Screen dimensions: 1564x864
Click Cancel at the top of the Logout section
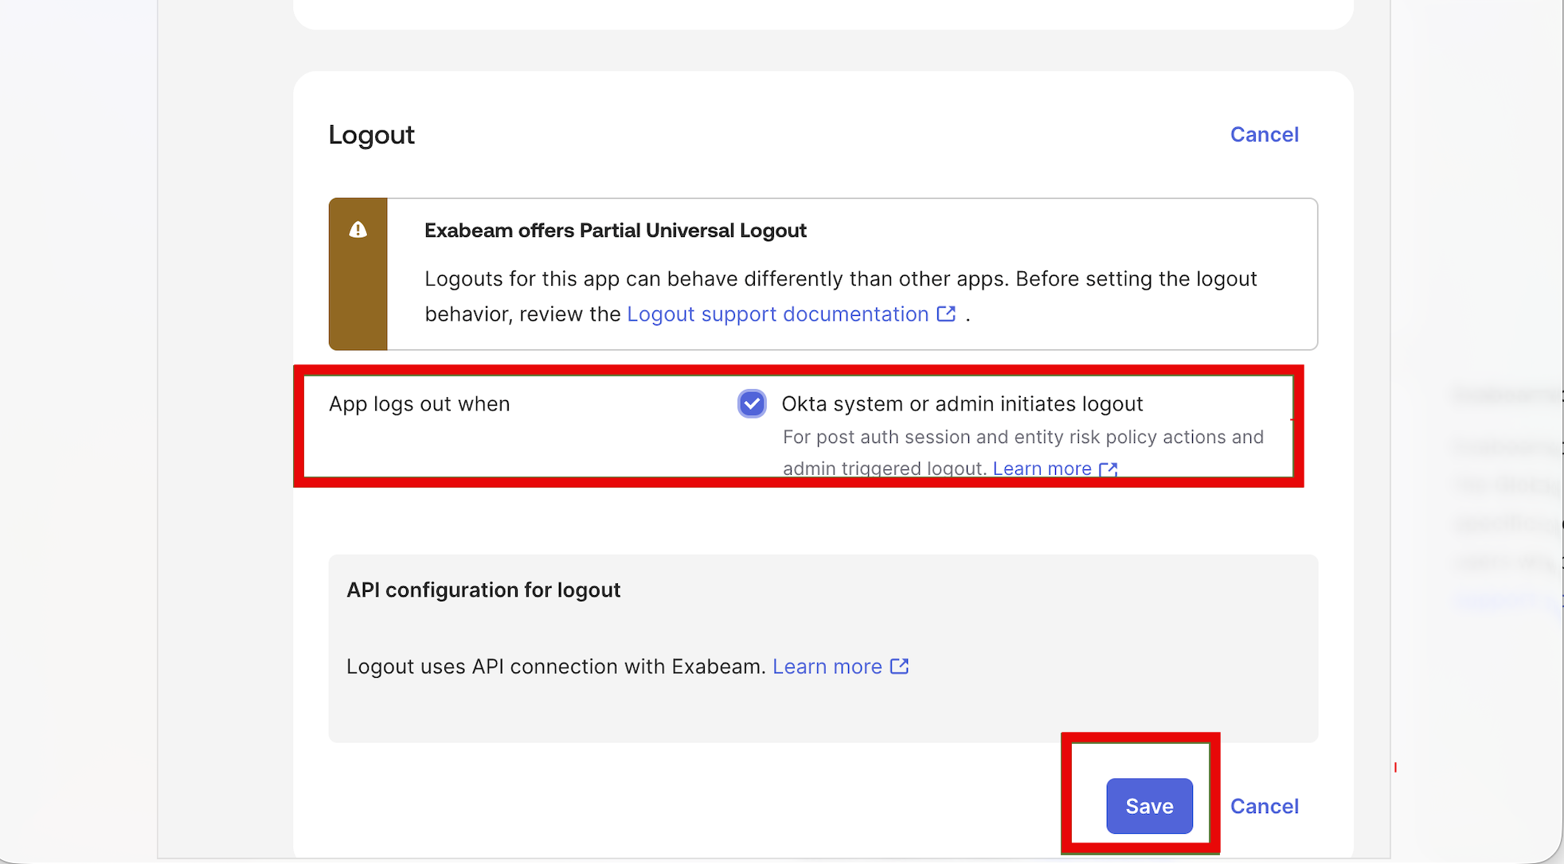pyautogui.click(x=1265, y=134)
